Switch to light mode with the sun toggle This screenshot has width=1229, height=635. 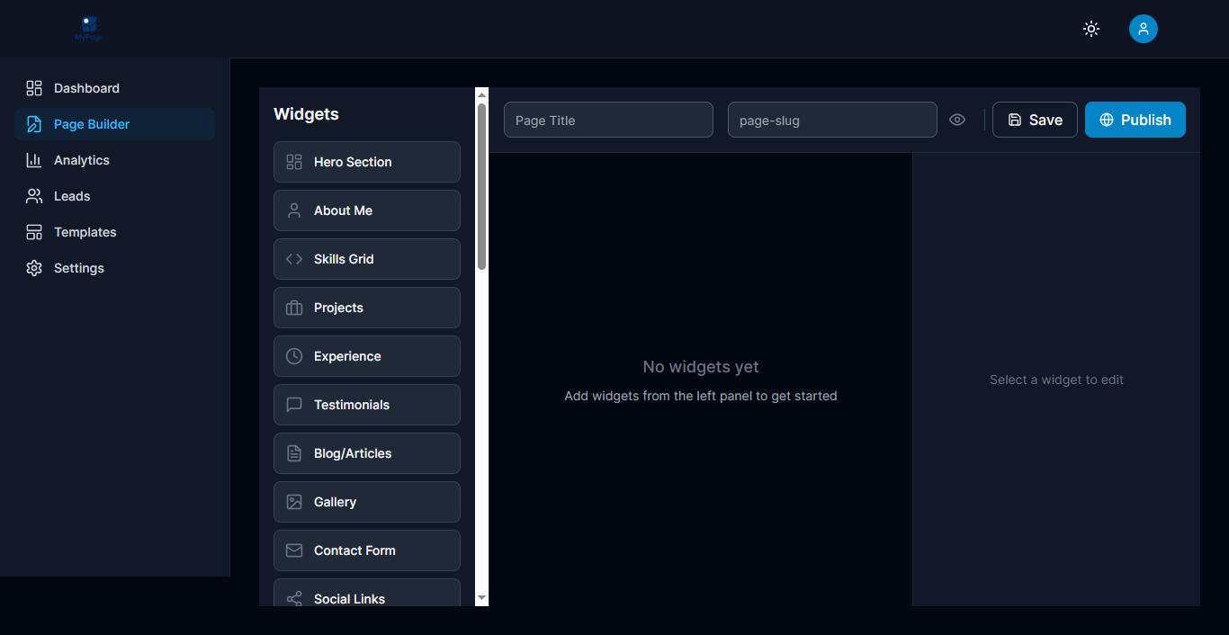point(1090,28)
